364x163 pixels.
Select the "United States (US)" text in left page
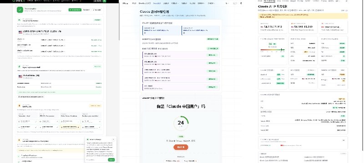pyautogui.click(x=31, y=76)
